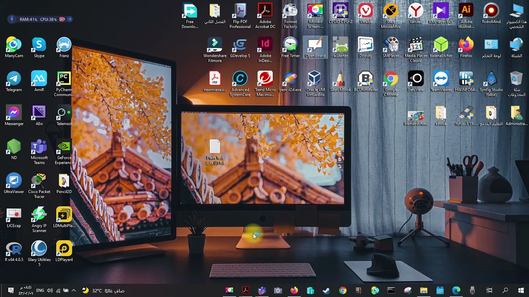
Task: Open the LetsView desktop shortcut
Action: point(416,82)
